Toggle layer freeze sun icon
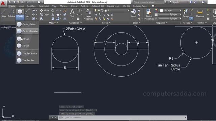Viewport: 216px width, 121px height. (99, 10)
